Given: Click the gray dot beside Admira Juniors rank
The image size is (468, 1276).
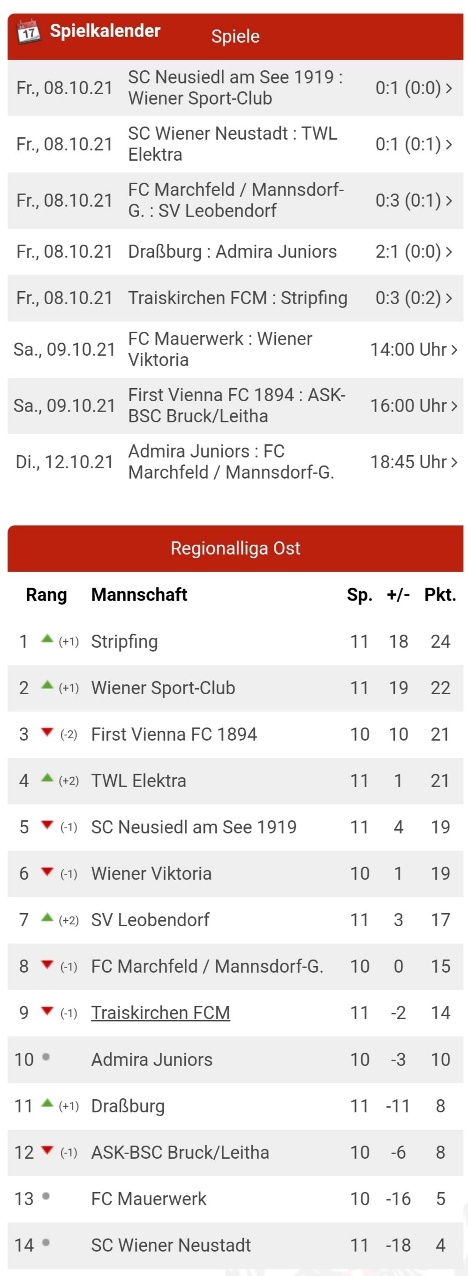Looking at the screenshot, I should (46, 1057).
